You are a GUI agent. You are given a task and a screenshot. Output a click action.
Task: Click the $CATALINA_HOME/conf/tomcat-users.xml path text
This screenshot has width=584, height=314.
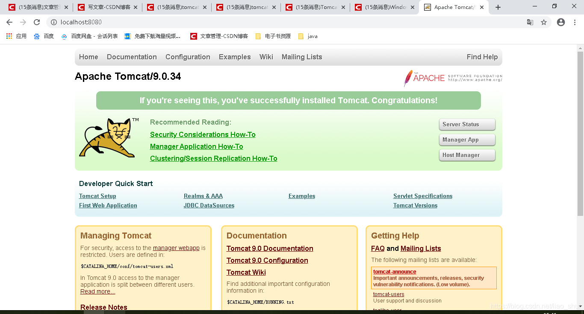click(x=127, y=266)
